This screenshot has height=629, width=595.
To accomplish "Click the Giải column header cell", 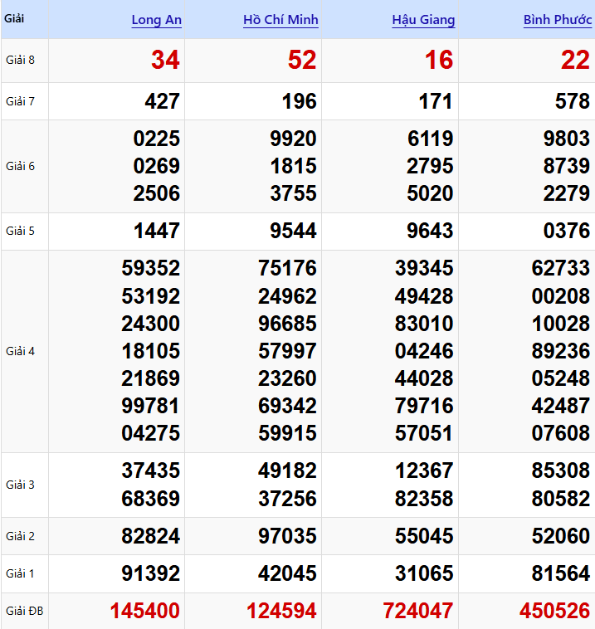I will pyautogui.click(x=13, y=18).
